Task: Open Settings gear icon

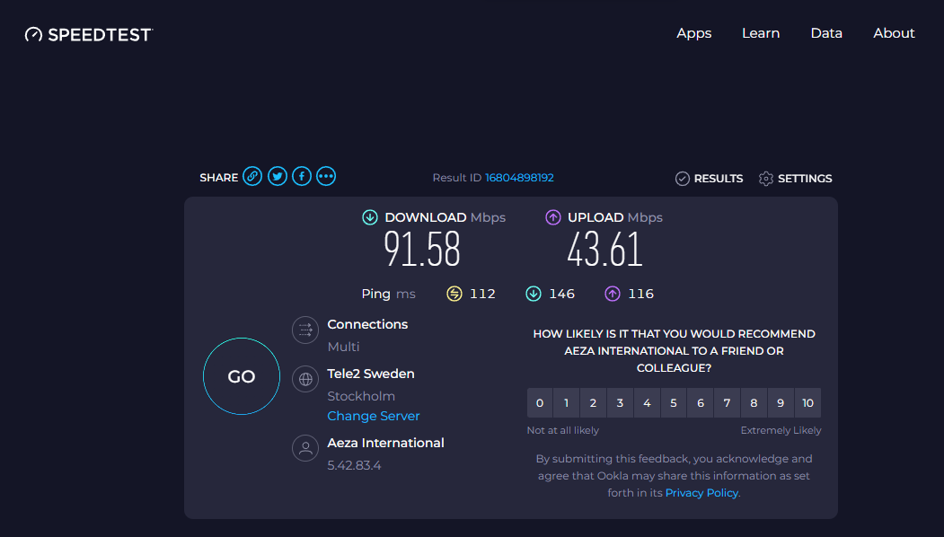Action: (766, 179)
